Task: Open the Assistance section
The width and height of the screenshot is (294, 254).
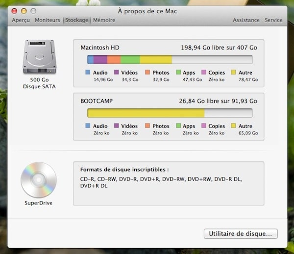Action: (246, 20)
